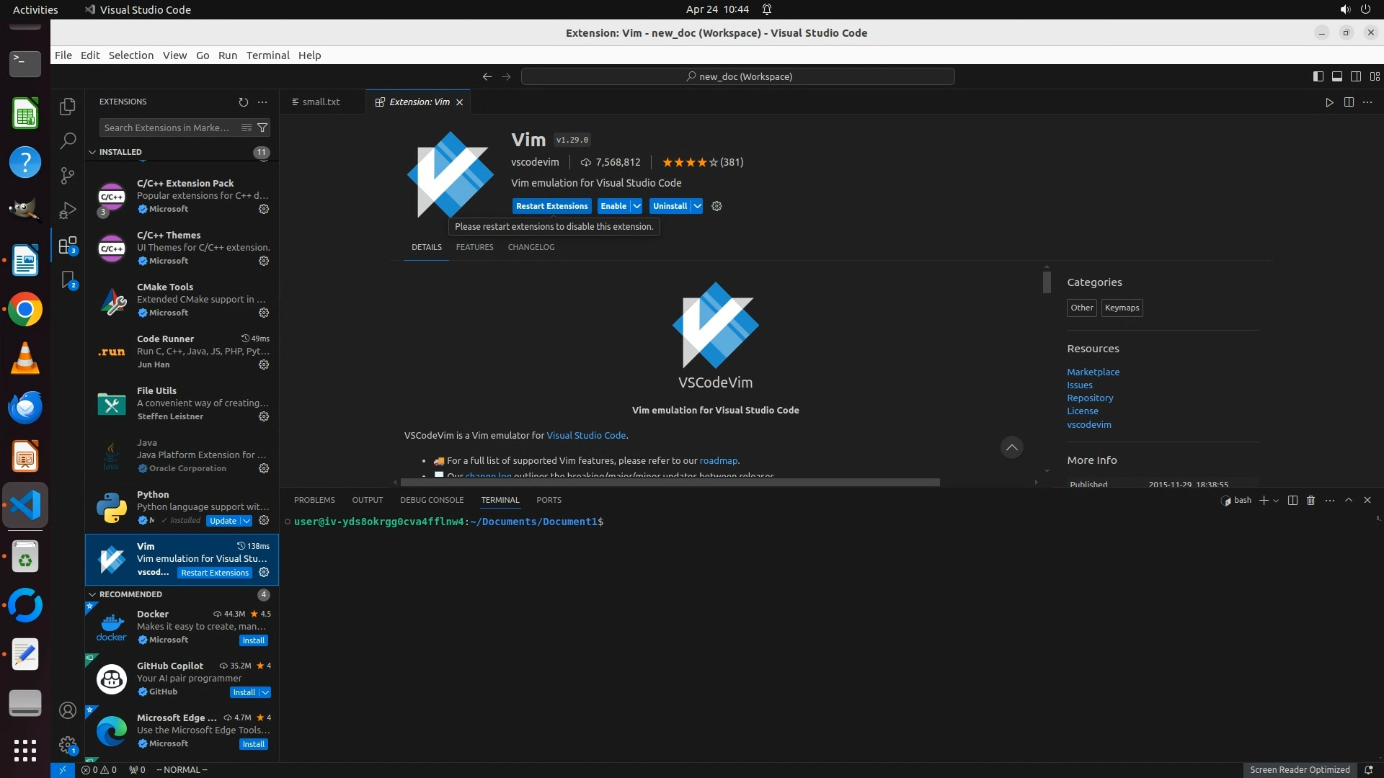1384x778 pixels.
Task: Click the Restart Extensions button
Action: pos(551,206)
